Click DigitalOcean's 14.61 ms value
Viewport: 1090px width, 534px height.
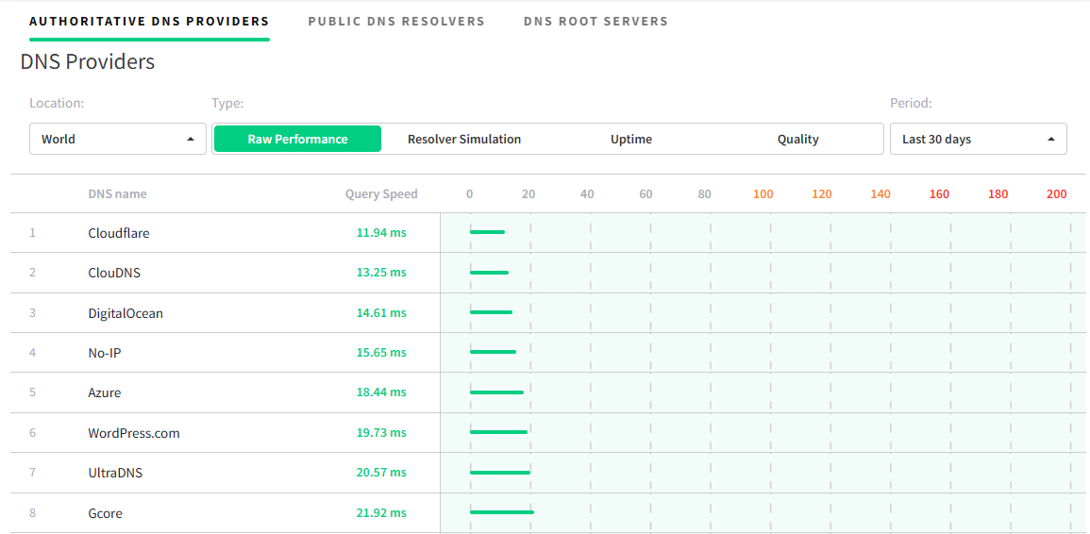pyautogui.click(x=381, y=313)
